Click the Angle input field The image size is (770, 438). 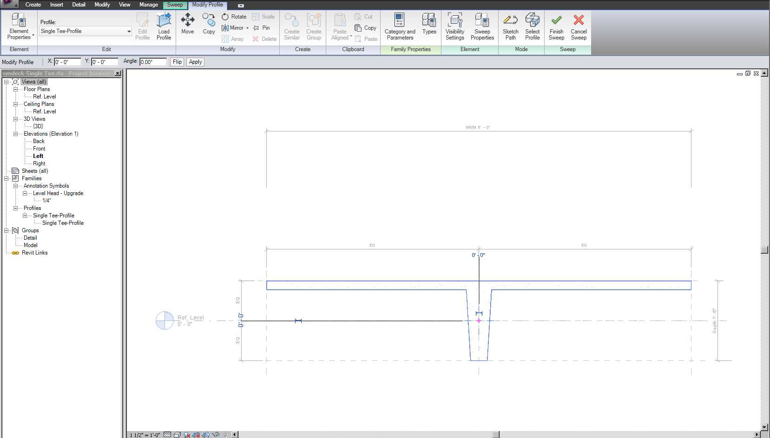coord(153,62)
